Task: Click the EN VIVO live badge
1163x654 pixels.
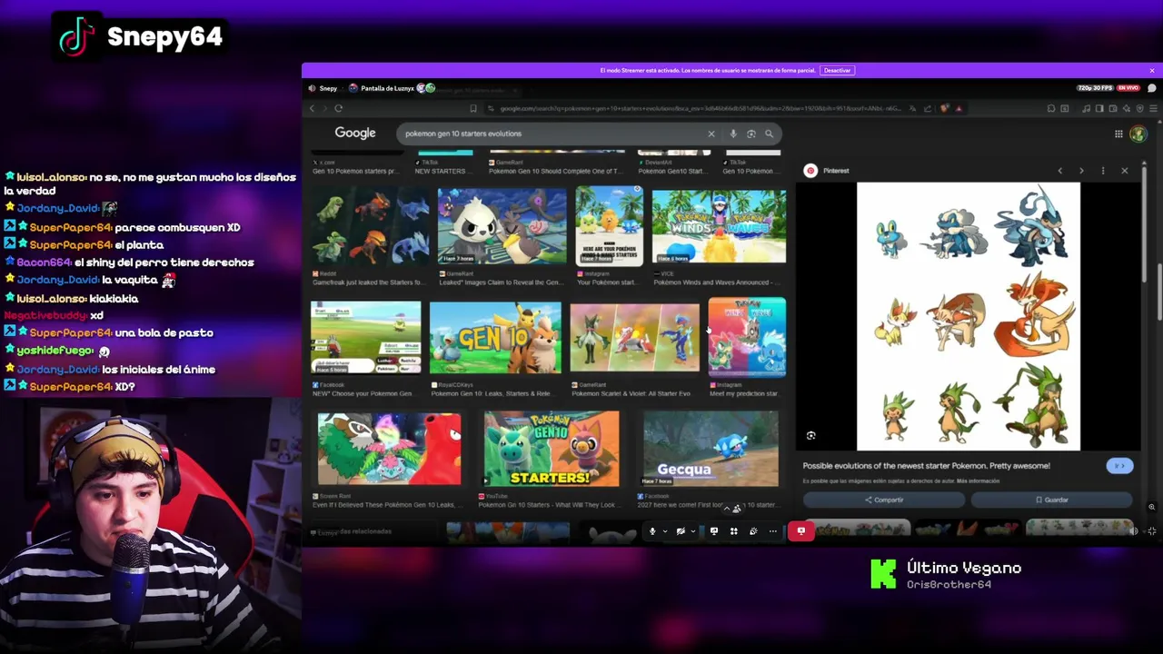Action: tap(1128, 88)
